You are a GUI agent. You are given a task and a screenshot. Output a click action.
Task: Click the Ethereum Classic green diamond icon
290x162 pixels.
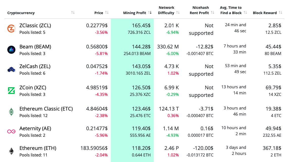point(11,112)
